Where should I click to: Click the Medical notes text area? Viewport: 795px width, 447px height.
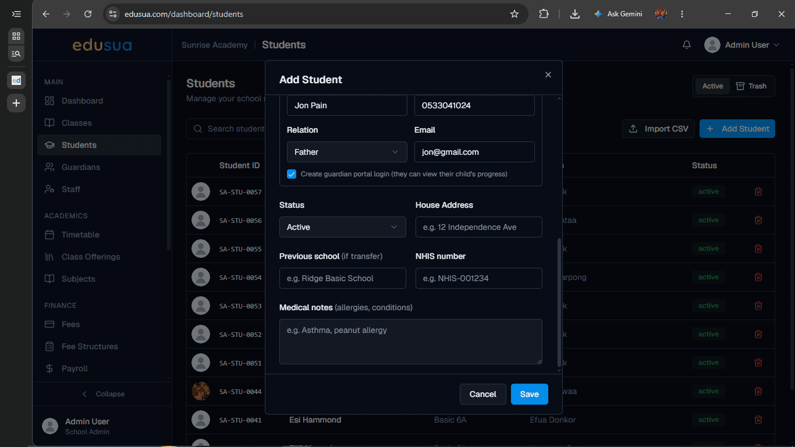coord(411,342)
